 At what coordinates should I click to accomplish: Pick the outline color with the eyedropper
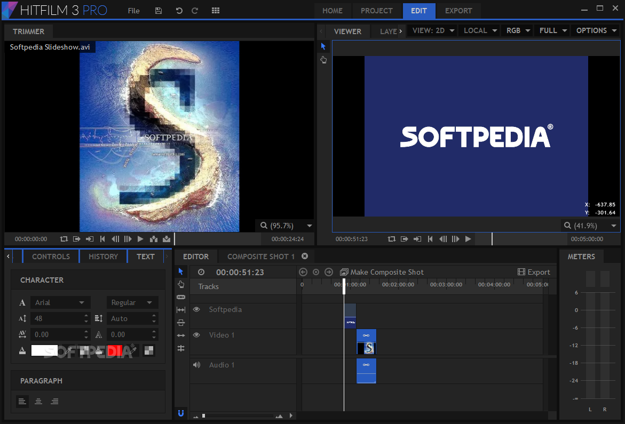(x=133, y=350)
